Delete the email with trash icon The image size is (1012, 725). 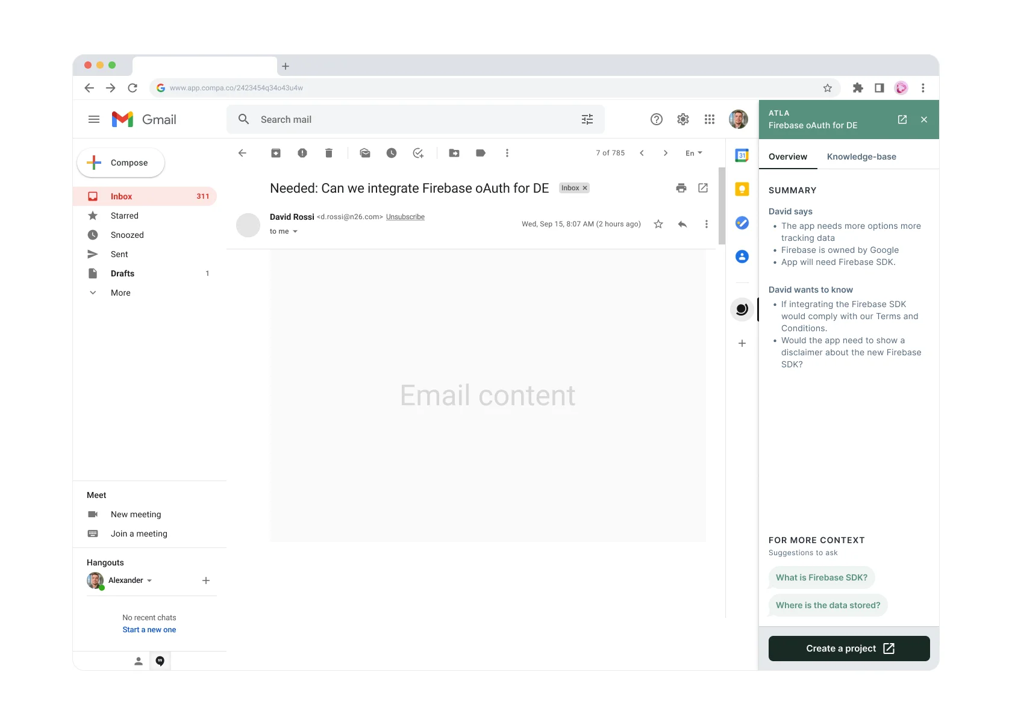point(329,153)
